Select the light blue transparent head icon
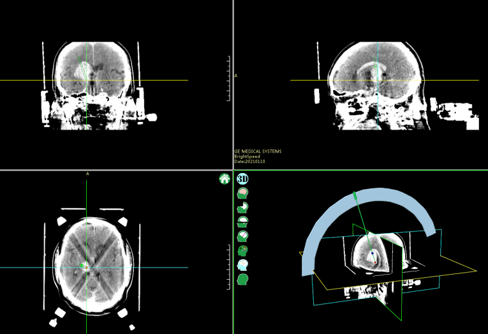The width and height of the screenshot is (488, 334). coord(242,265)
